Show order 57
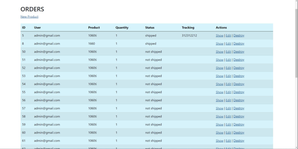298x149 pixels. click(x=220, y=108)
